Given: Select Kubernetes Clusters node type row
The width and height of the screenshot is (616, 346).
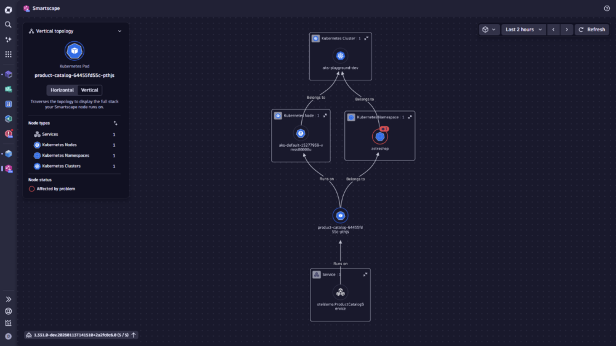Looking at the screenshot, I should 75,166.
